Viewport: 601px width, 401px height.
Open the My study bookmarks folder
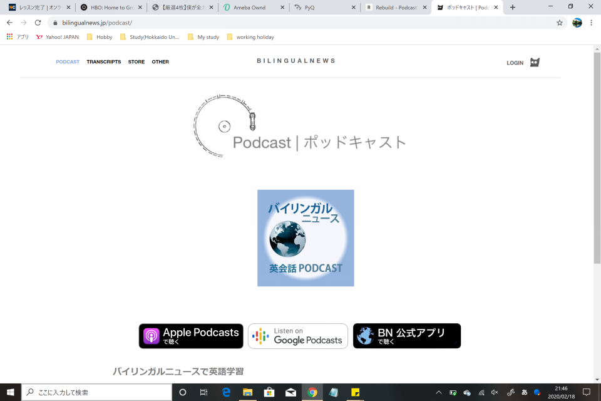[203, 37]
